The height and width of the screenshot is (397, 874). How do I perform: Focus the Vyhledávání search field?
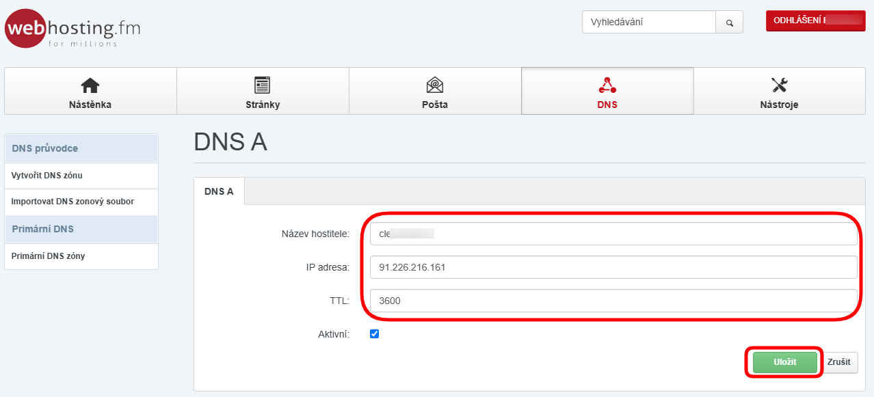pos(648,23)
